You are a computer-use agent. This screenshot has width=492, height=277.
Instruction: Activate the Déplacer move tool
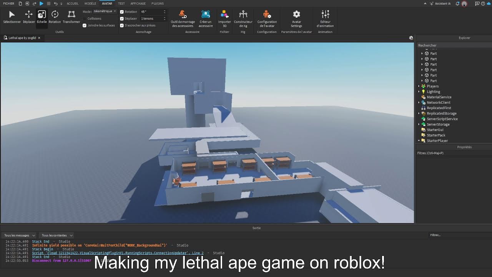(x=29, y=17)
